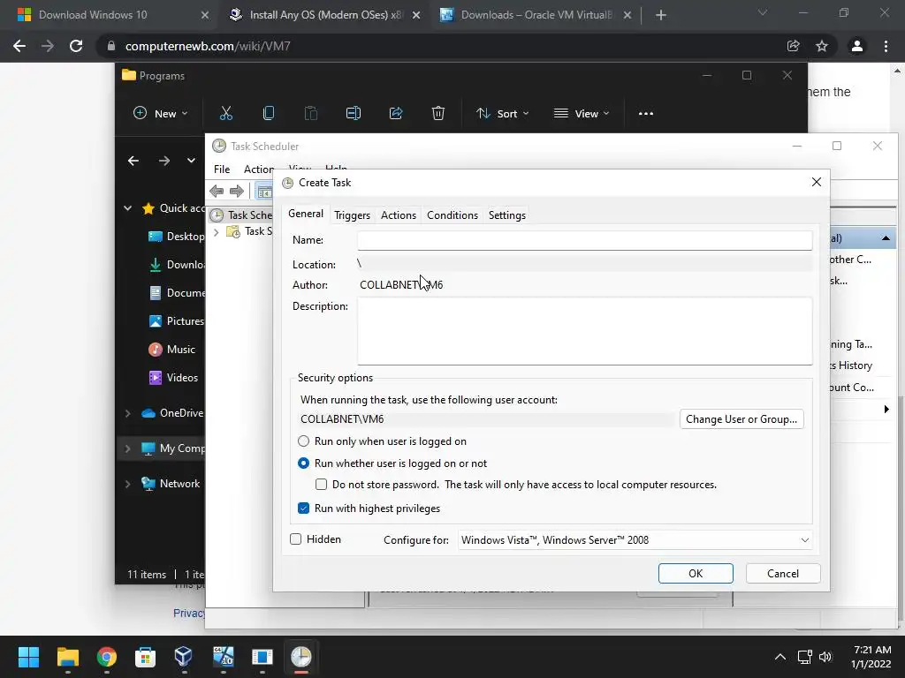Uncheck Run with highest privileges

click(x=303, y=508)
